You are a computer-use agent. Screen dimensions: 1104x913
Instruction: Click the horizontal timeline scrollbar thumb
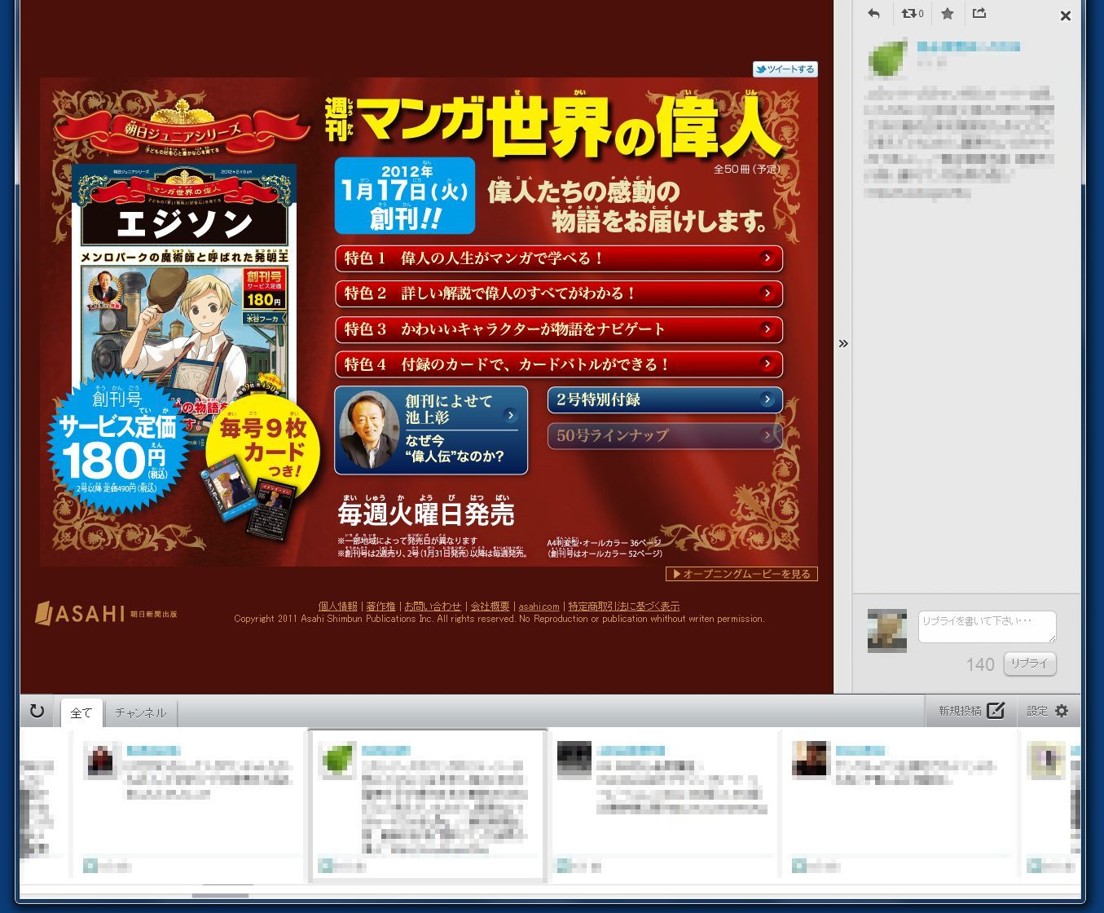(x=220, y=895)
